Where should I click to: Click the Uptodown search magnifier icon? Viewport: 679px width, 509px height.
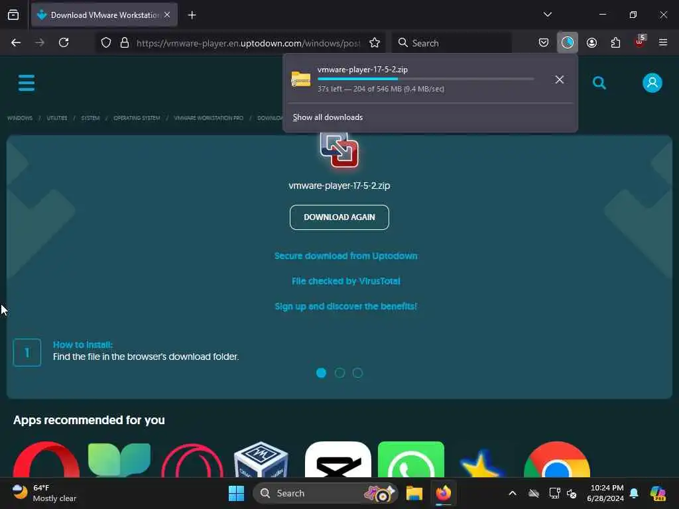599,83
